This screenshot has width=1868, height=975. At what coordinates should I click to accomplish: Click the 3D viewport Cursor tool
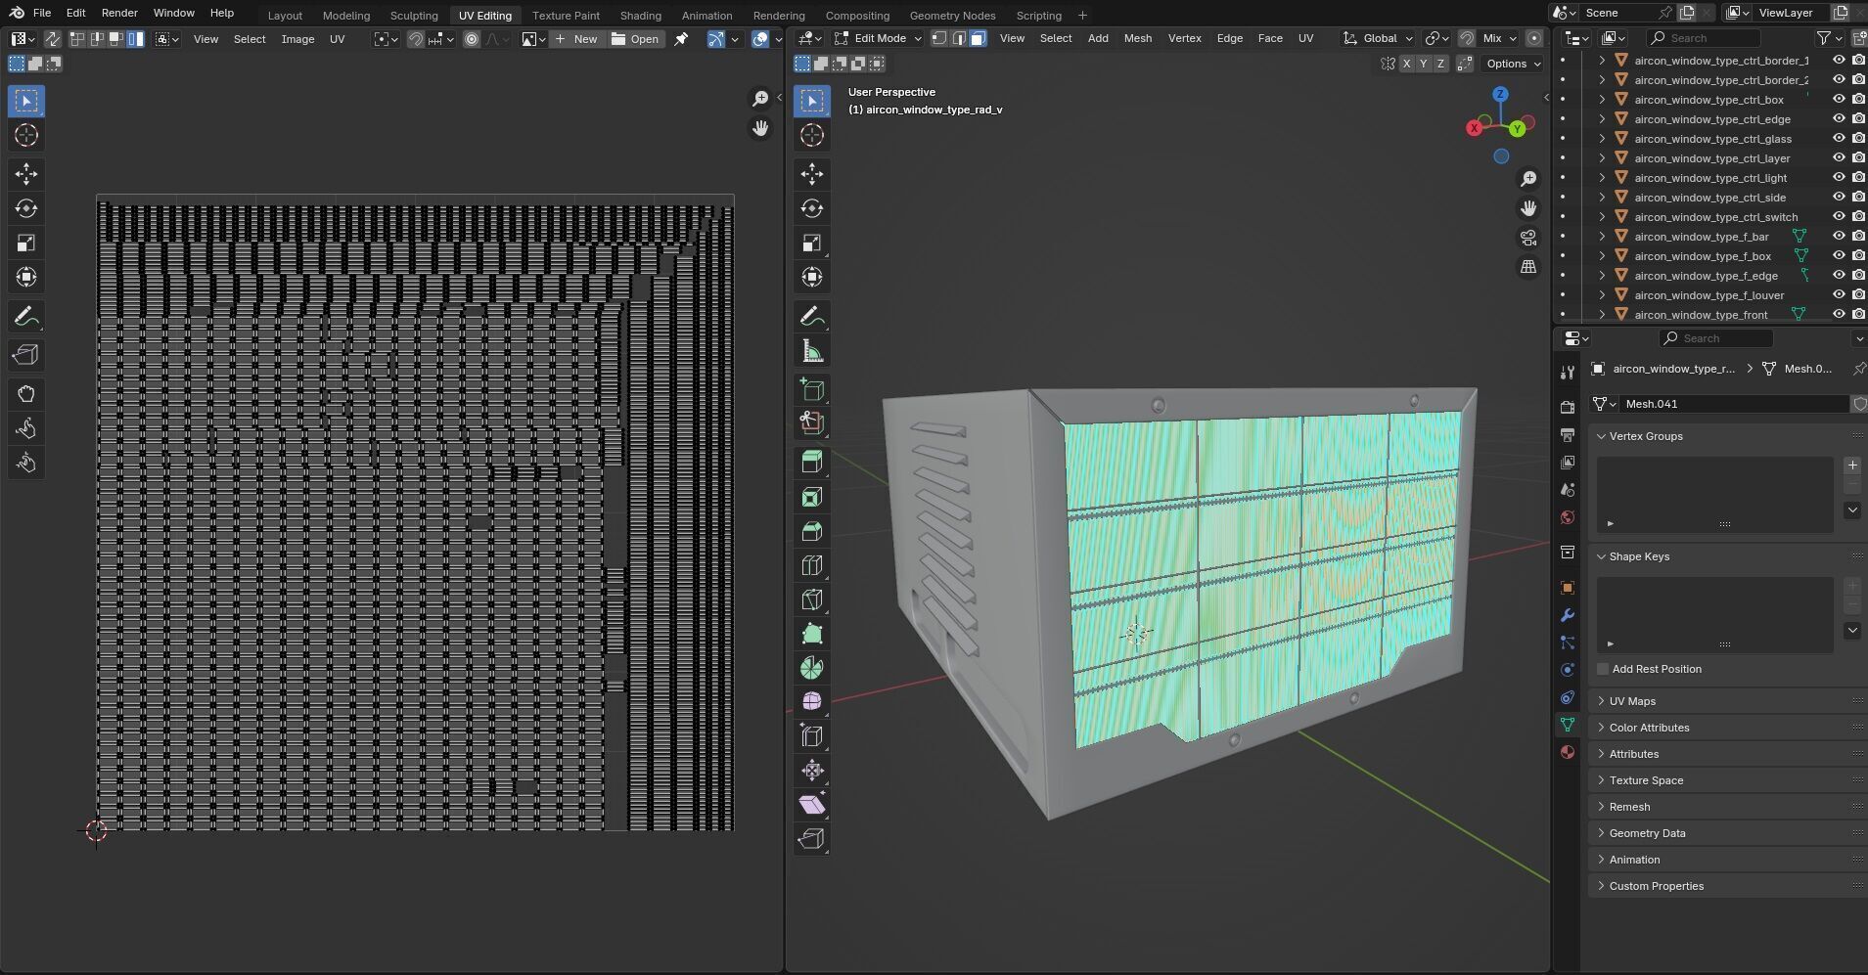(811, 135)
